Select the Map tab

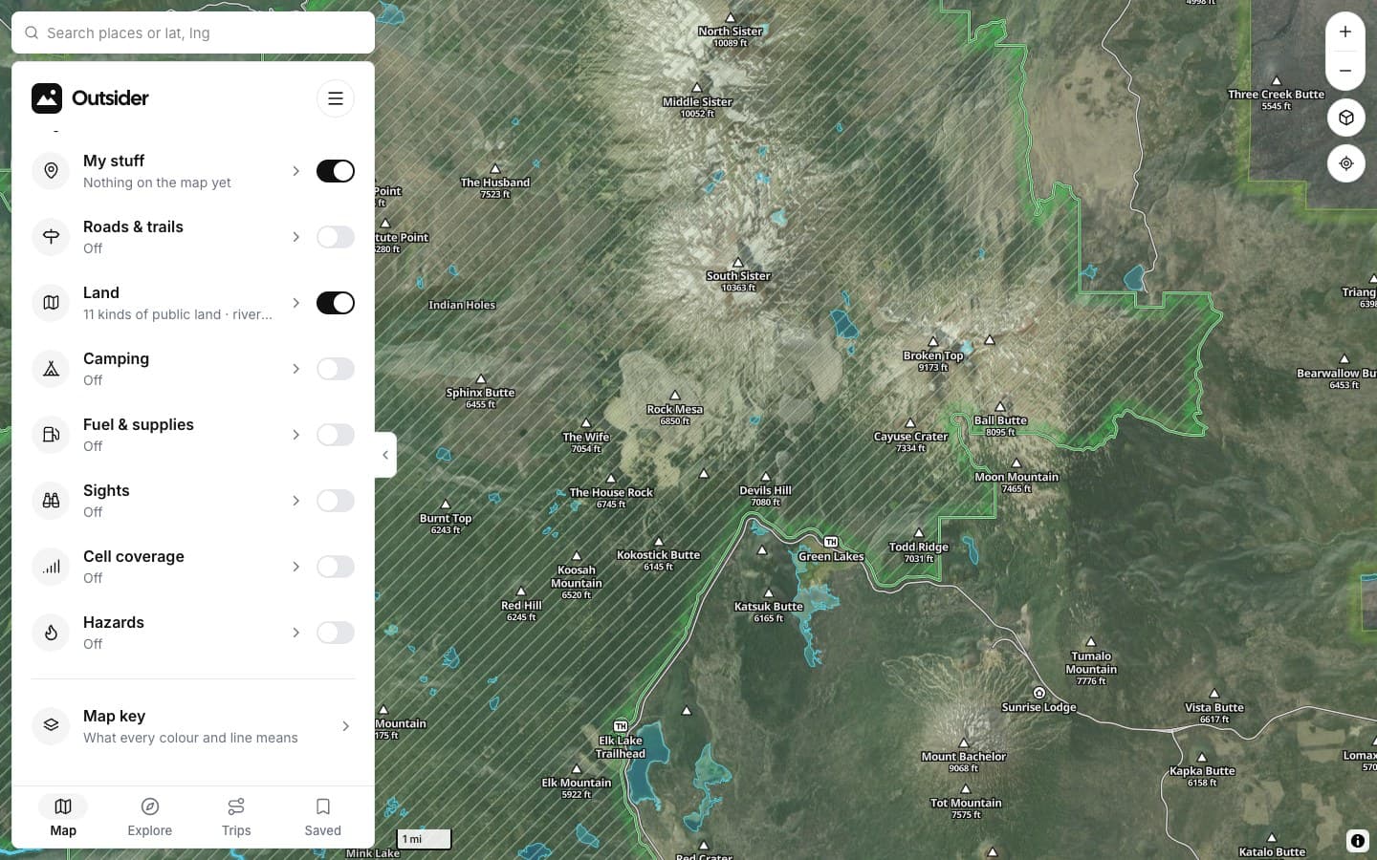coord(63,817)
